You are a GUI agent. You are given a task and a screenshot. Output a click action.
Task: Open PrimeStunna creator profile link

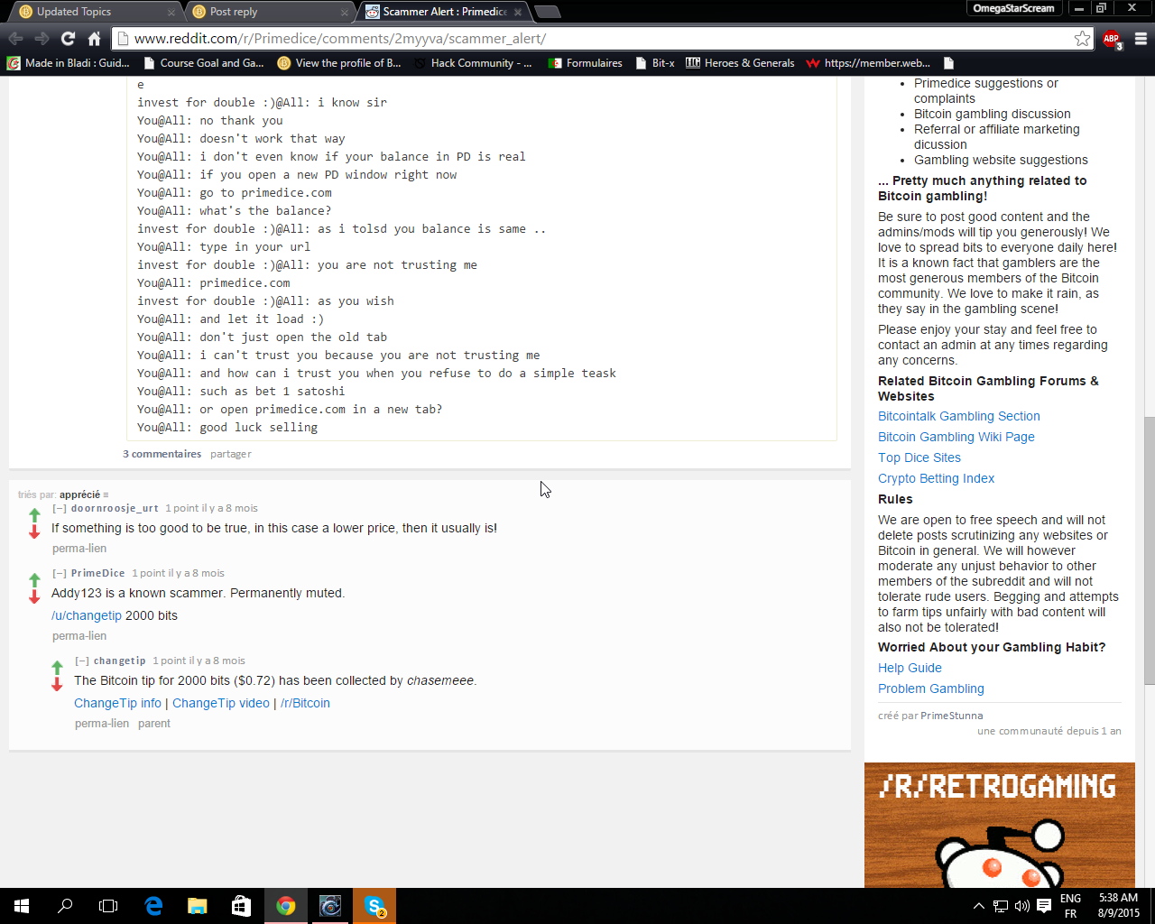click(952, 716)
